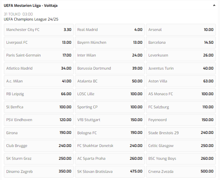
Task: Click Crvena Zvezda odds 500.00
Action: click(181, 171)
